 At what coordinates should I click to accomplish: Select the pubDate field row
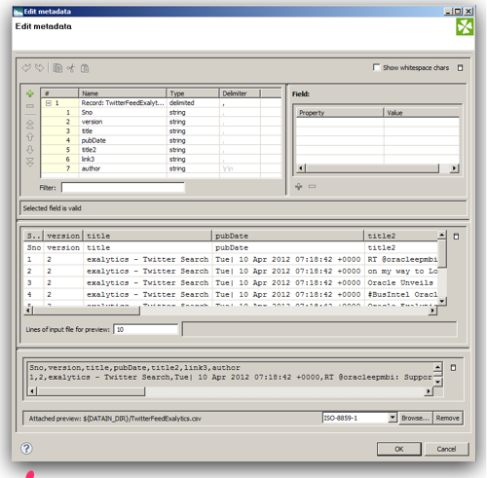[x=161, y=140]
